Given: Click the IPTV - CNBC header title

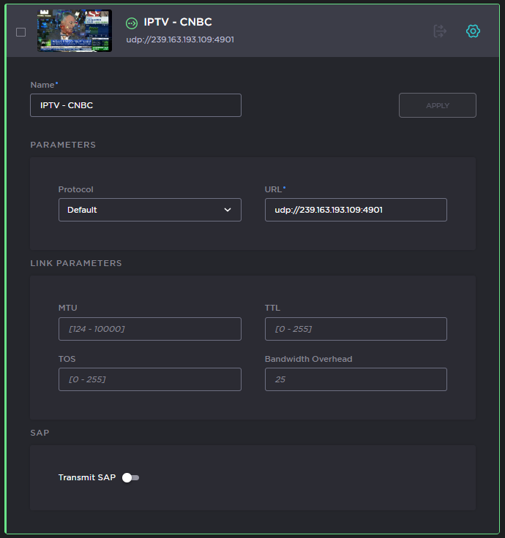Looking at the screenshot, I should (x=178, y=23).
